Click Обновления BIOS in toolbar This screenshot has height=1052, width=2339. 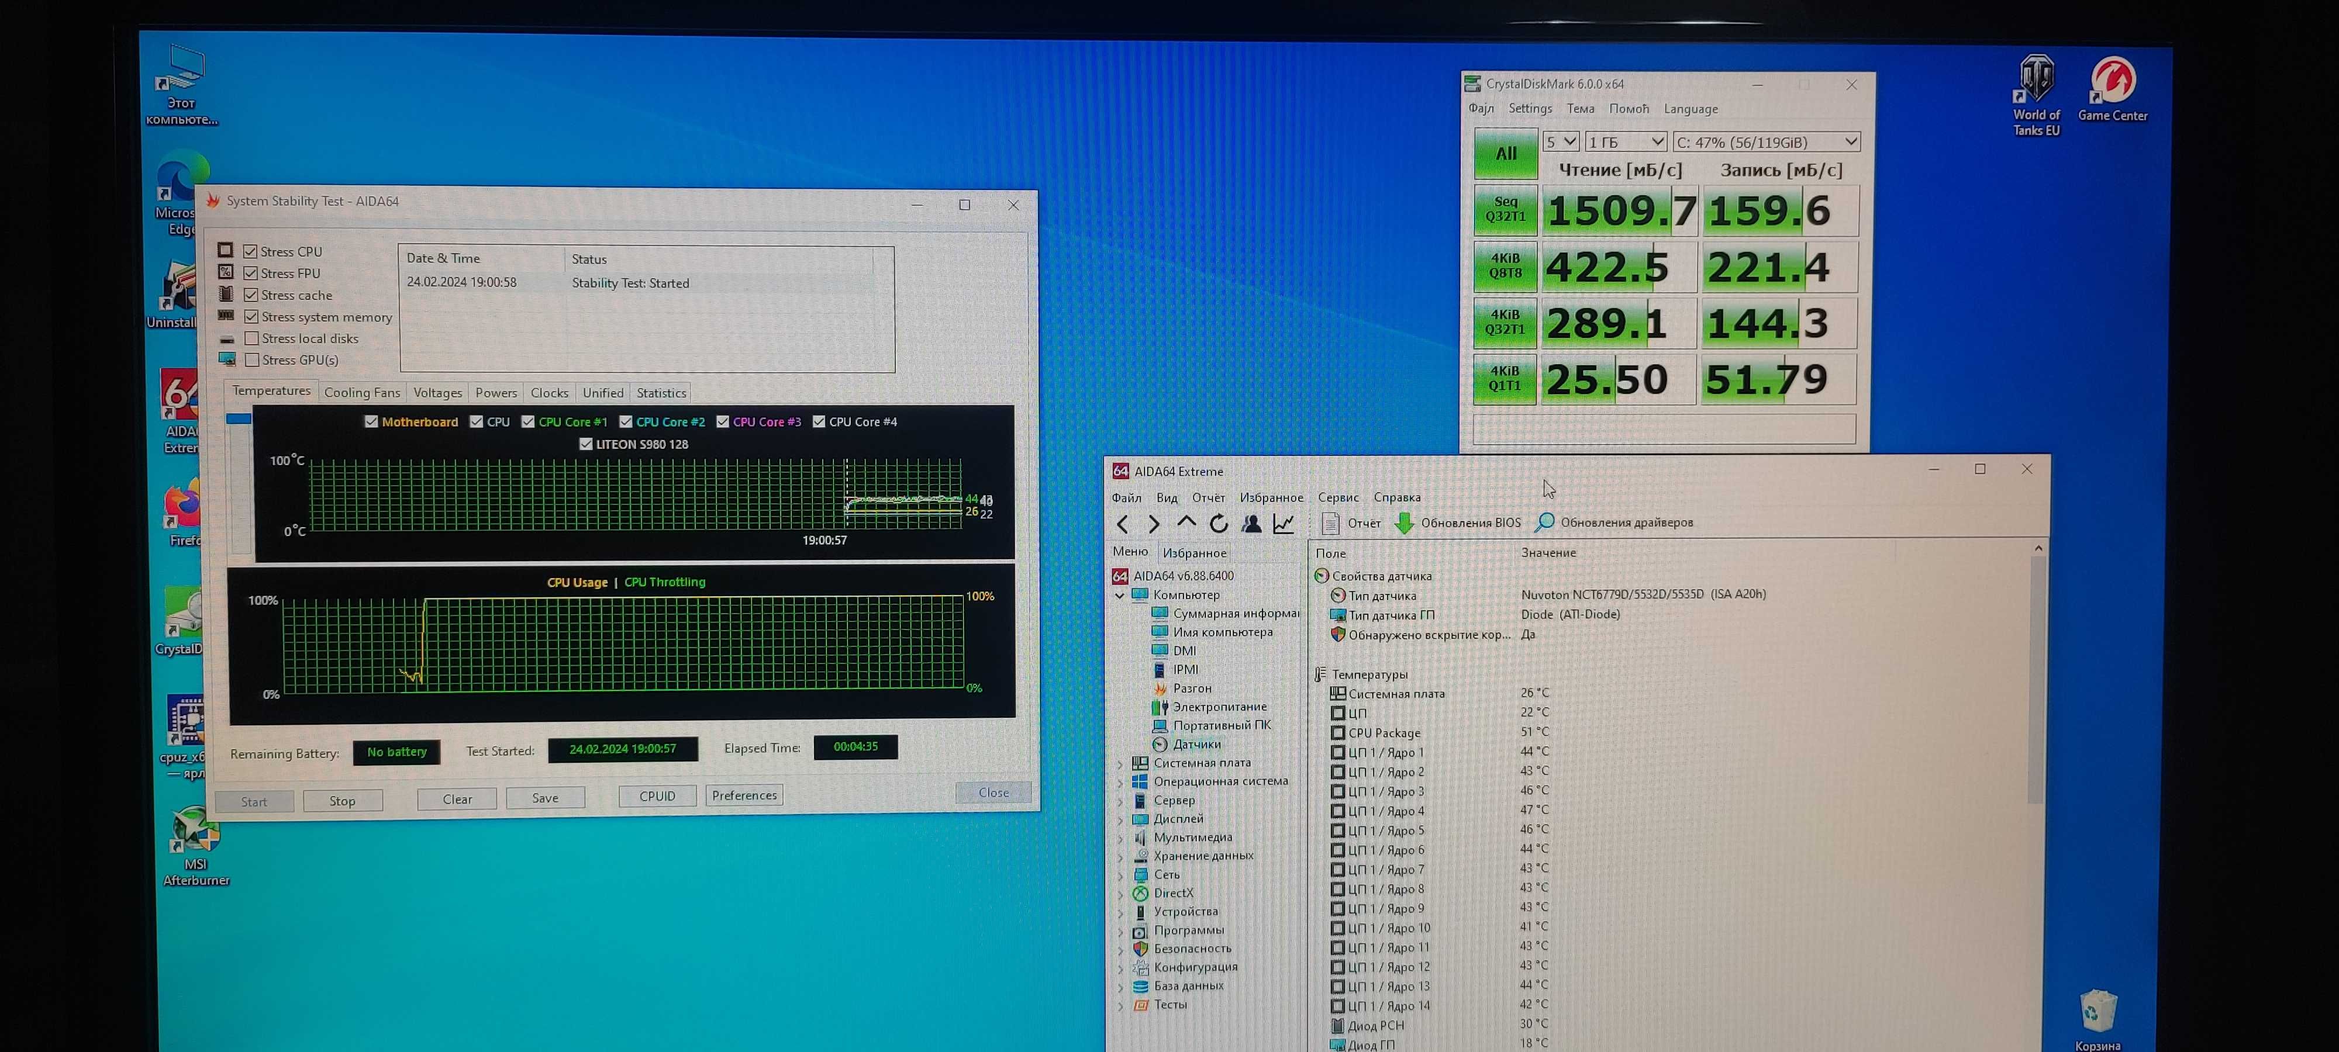tap(1457, 523)
